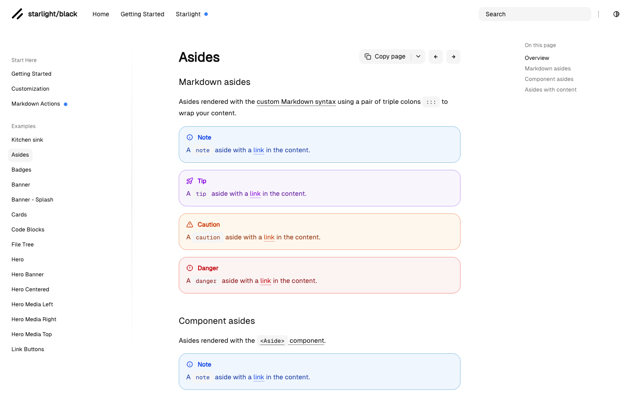Jump to Component asides in On this page outline
Viewport: 634px width, 396px height.
point(549,79)
